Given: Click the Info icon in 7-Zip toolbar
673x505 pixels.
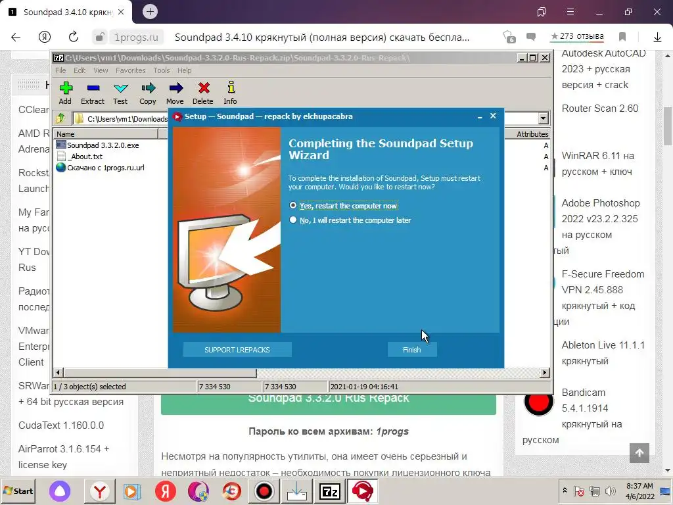Looking at the screenshot, I should [x=231, y=93].
